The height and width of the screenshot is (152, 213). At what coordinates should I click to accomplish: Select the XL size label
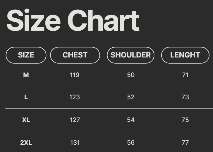(26, 120)
